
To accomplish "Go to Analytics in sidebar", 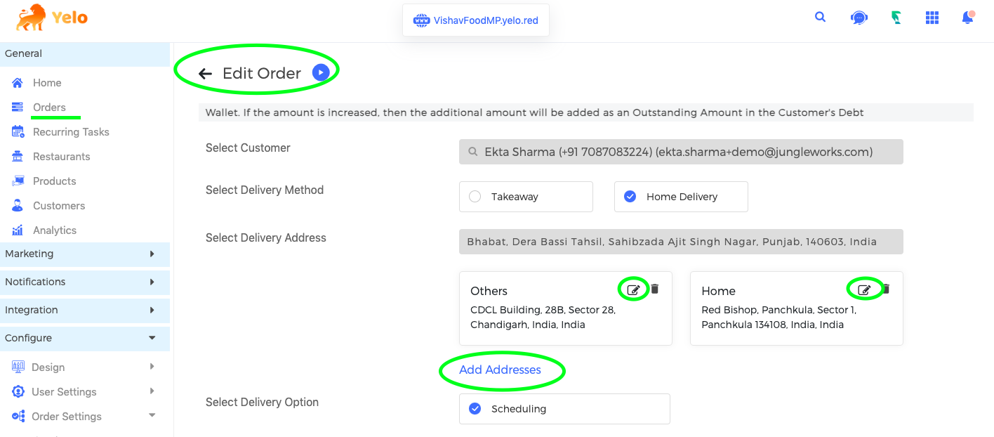I will (55, 230).
